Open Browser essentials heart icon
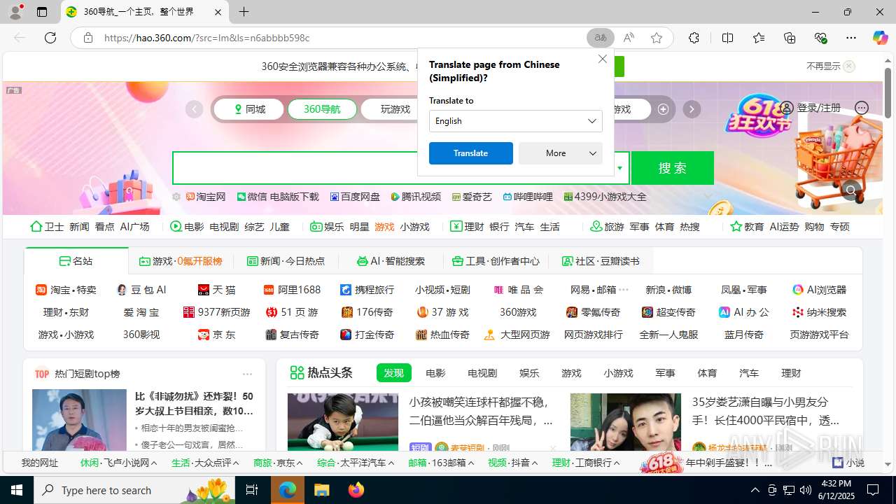Image resolution: width=896 pixels, height=504 pixels. point(820,38)
